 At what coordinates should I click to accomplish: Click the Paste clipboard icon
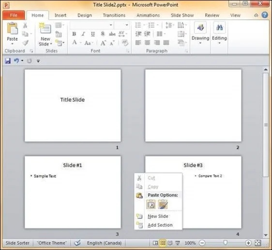point(12,28)
